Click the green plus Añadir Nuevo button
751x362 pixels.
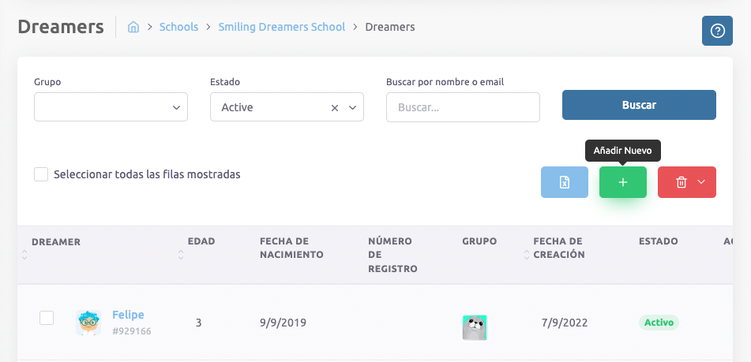[622, 182]
